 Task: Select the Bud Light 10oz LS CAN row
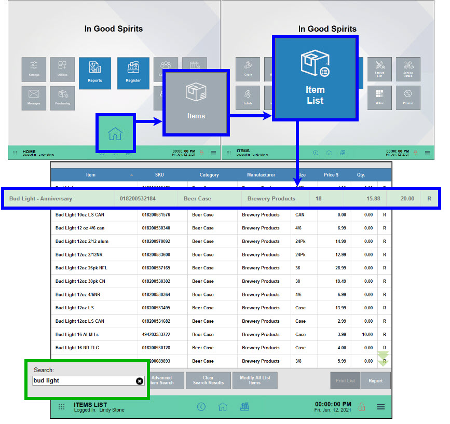221,214
